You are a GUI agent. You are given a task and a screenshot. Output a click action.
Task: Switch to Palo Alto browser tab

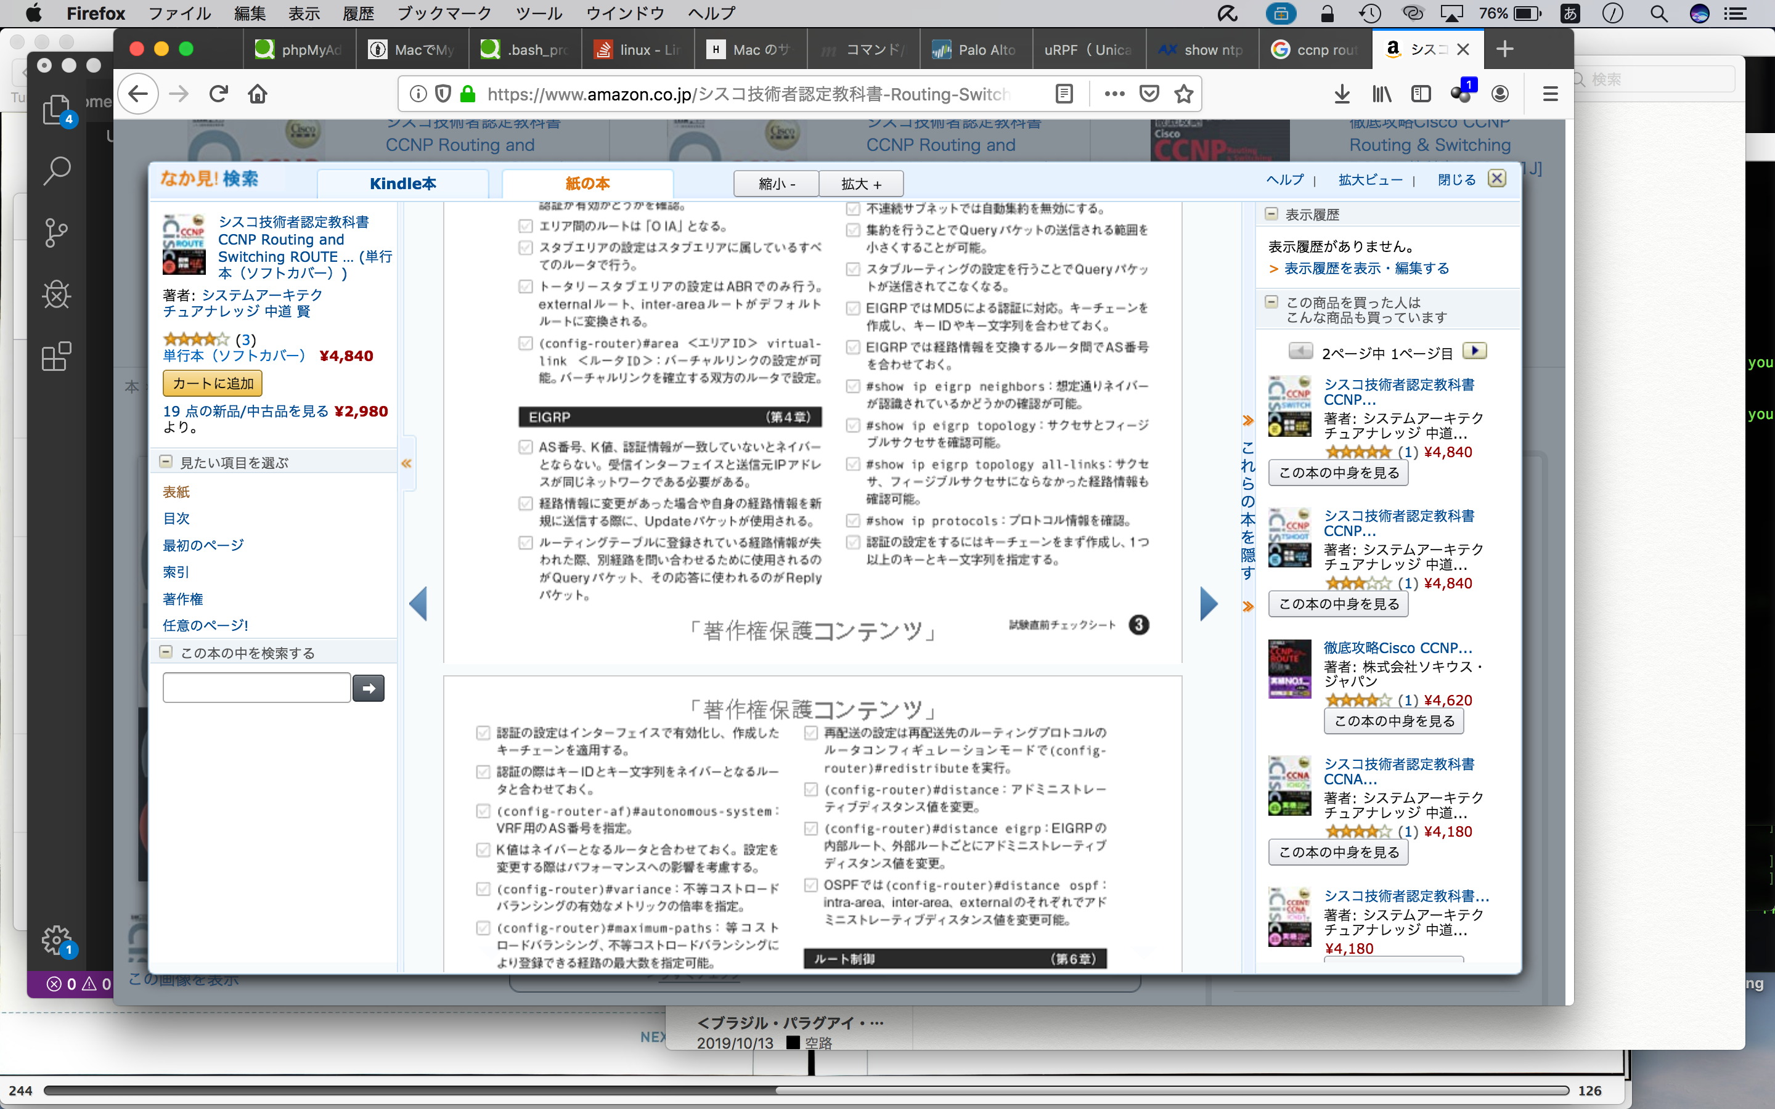(x=976, y=49)
